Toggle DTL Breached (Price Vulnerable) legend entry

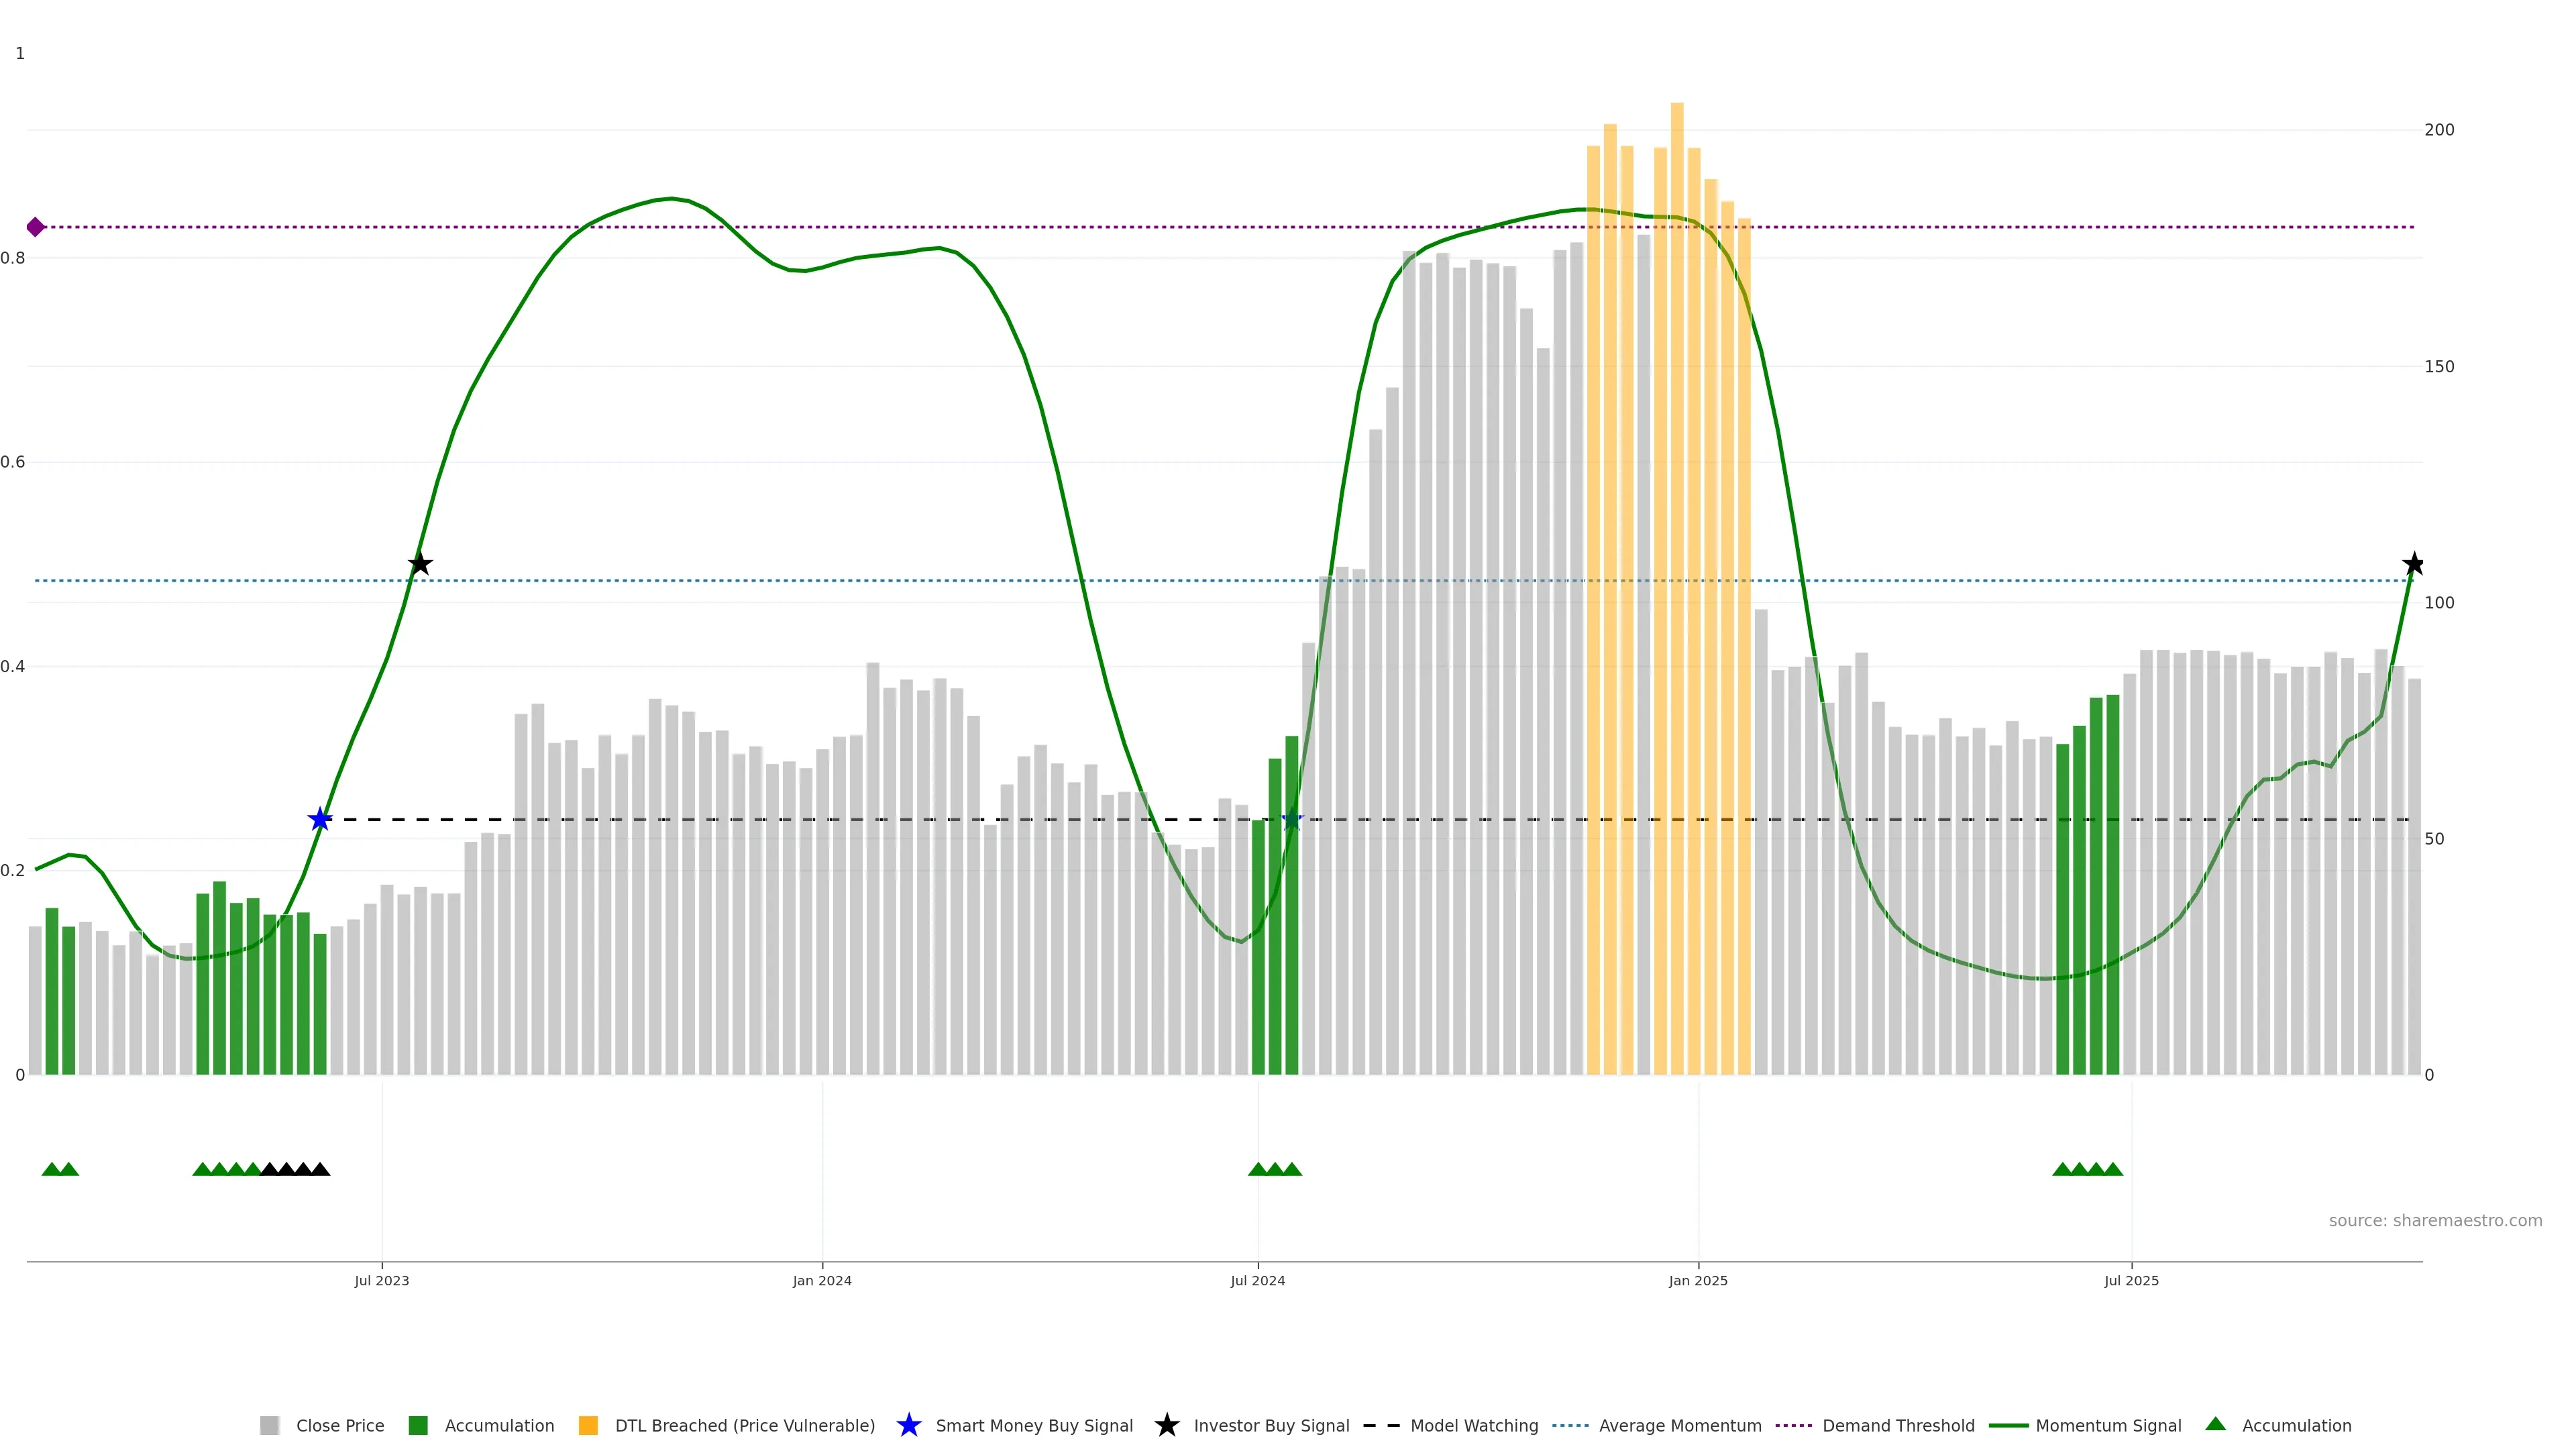[744, 1425]
